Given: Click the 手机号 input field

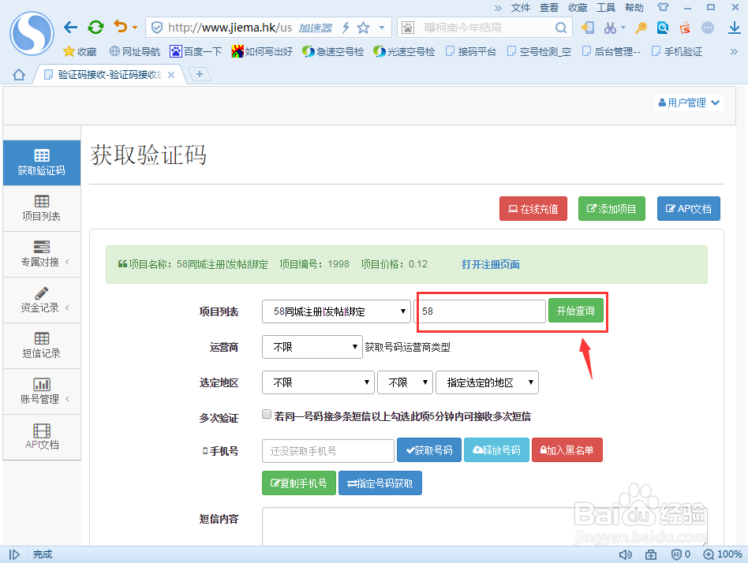Looking at the screenshot, I should click(327, 450).
